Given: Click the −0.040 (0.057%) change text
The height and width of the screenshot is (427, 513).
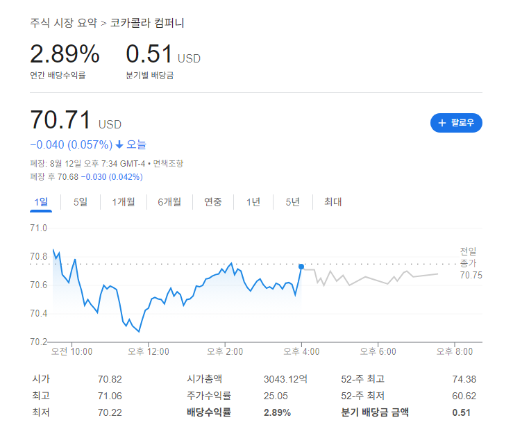Looking at the screenshot, I should (x=72, y=144).
